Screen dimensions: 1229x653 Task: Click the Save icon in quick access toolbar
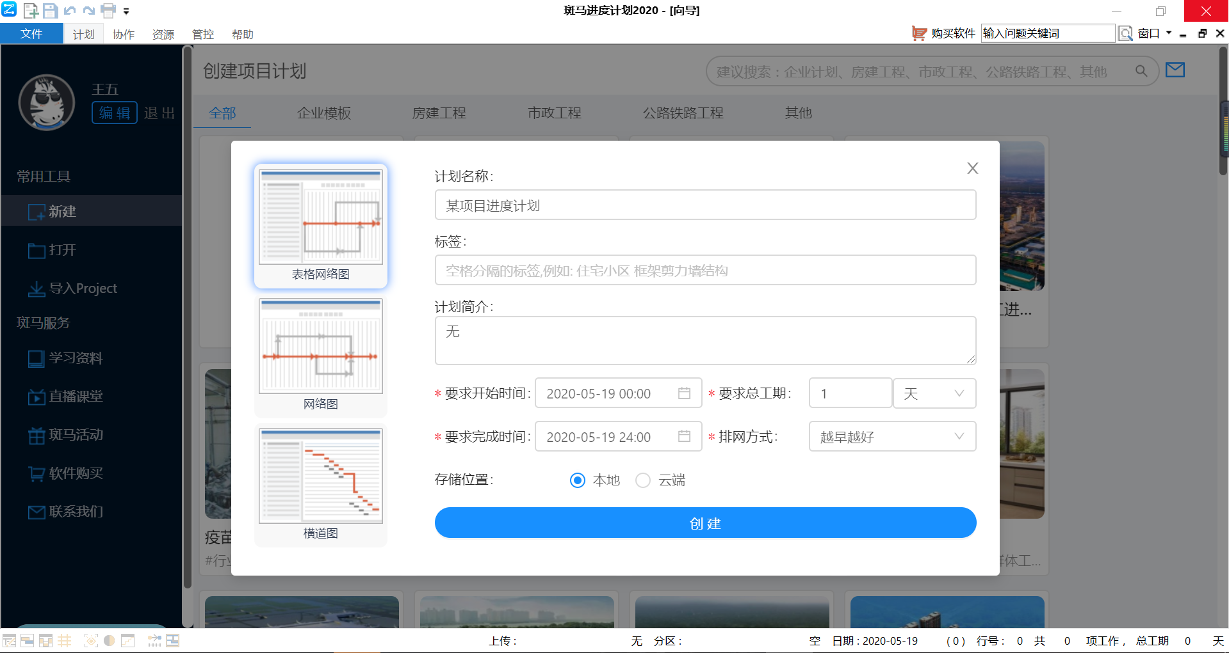[x=50, y=11]
